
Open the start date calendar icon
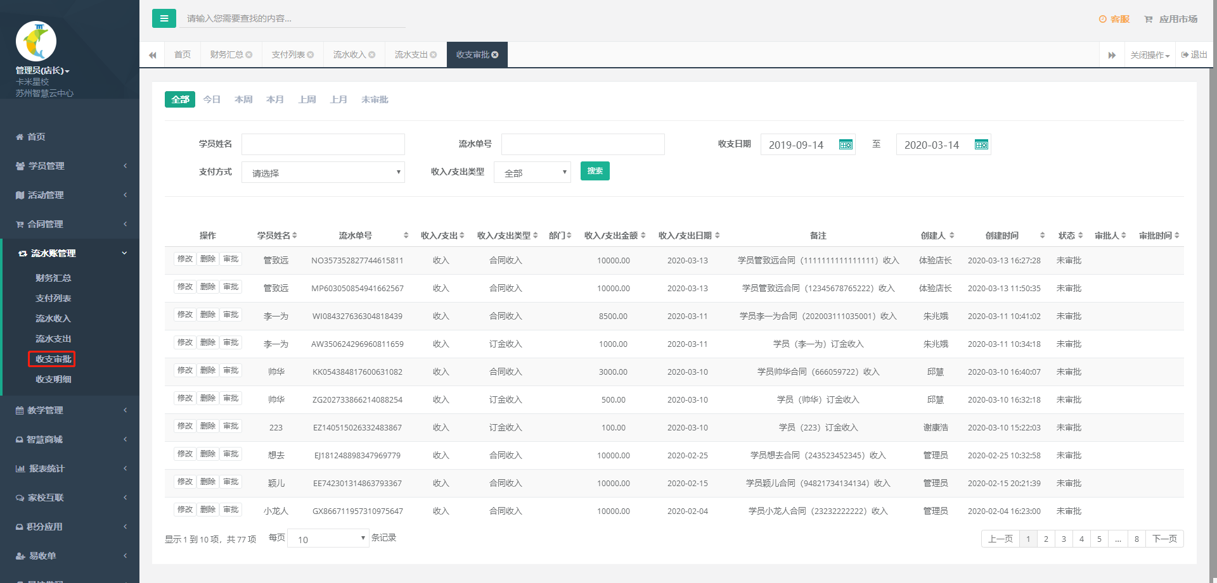[846, 145]
